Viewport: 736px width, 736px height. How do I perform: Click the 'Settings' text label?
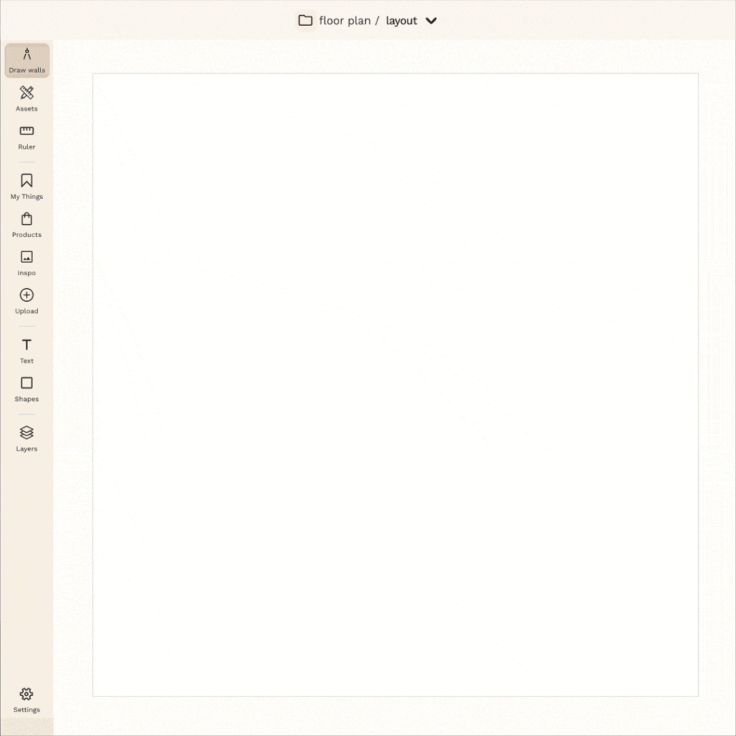tap(27, 710)
